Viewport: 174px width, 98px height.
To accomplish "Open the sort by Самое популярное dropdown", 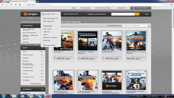I will [135, 26].
